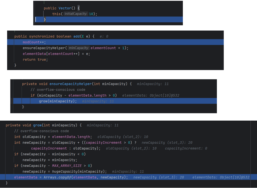This screenshot has height=188, width=257.
Task: Click Arrays.copyOf in the highlighted line
Action: (x=57, y=177)
